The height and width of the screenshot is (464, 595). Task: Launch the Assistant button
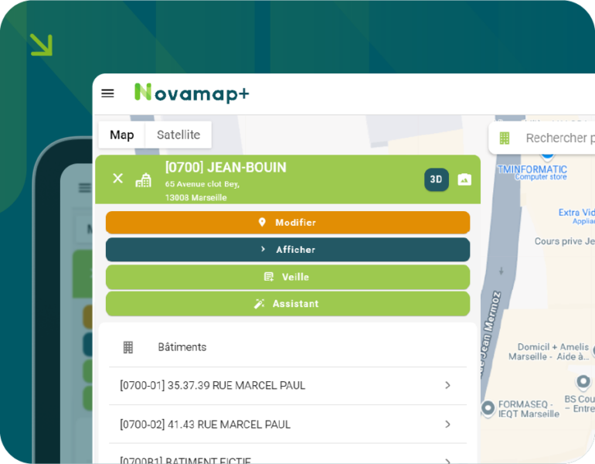click(287, 304)
